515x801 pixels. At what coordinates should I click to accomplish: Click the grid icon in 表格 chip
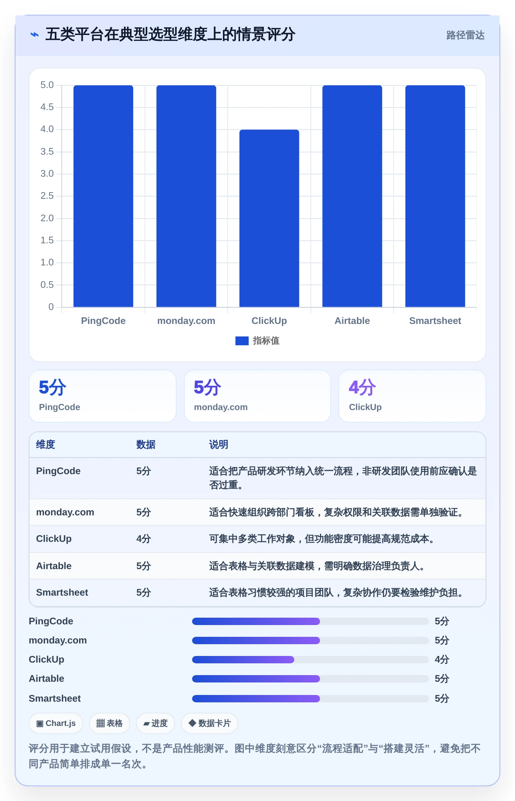(100, 724)
